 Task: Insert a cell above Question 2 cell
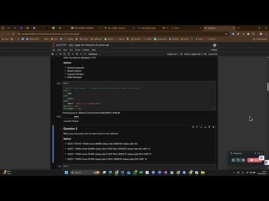click(x=205, y=127)
